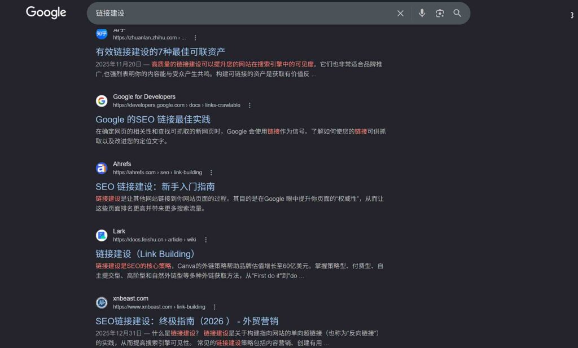Click the developers.google.com docs URL
This screenshot has height=348, width=578.
[177, 105]
